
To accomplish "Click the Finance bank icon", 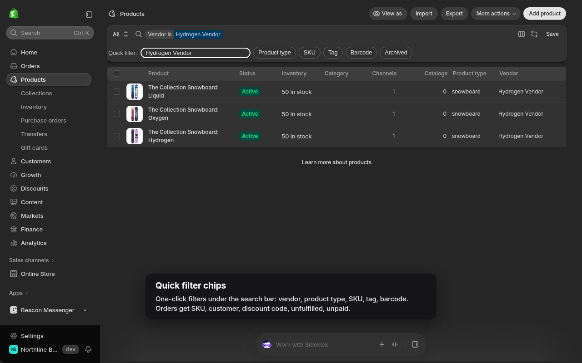I will pos(14,229).
